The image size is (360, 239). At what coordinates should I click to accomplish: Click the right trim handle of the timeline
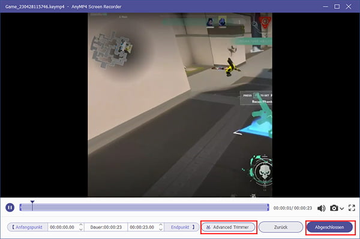[x=268, y=207]
